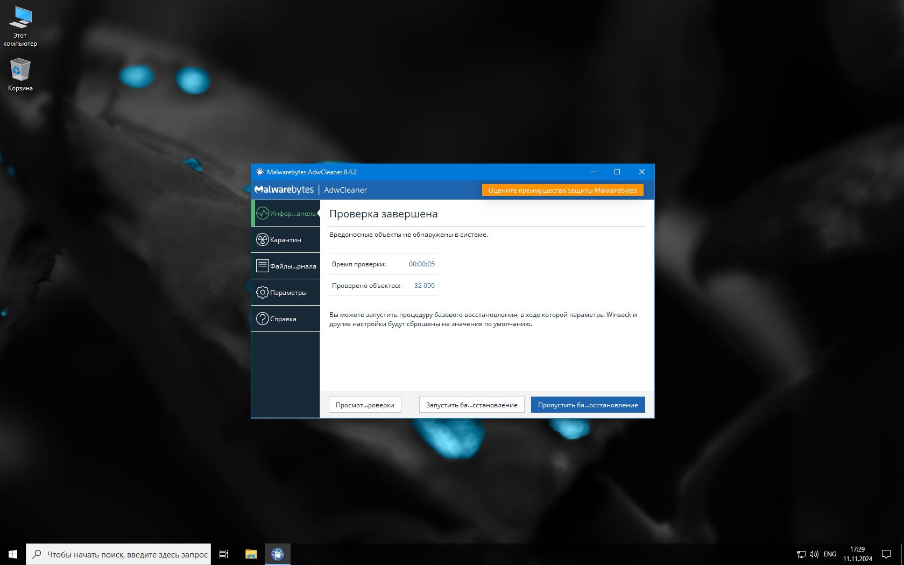The height and width of the screenshot is (565, 904).
Task: Open the volume control in tray
Action: click(x=814, y=554)
